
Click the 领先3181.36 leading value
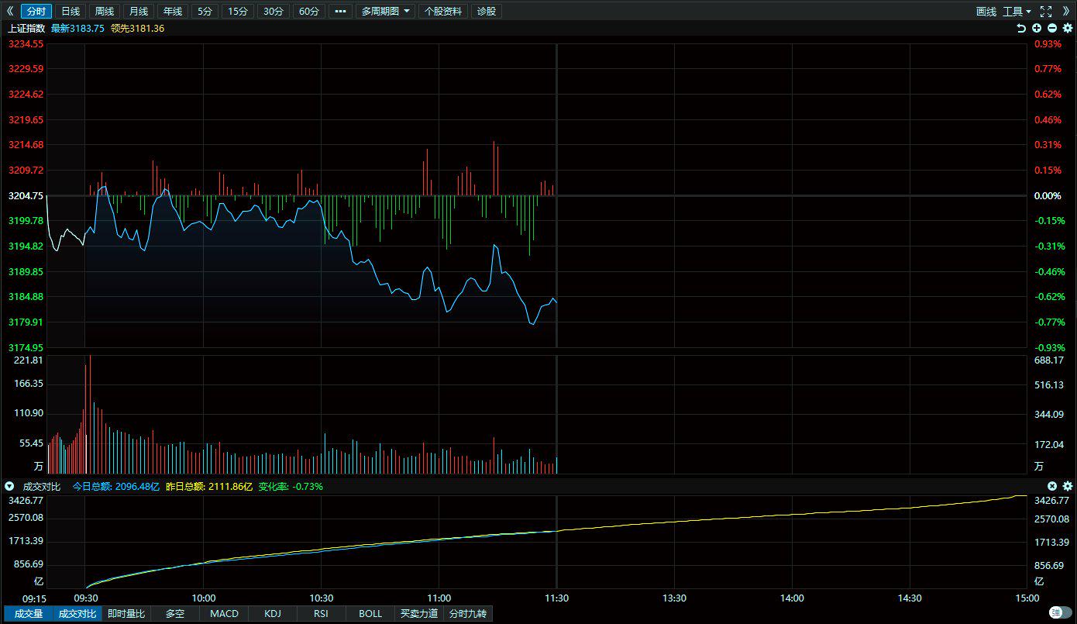[137, 28]
